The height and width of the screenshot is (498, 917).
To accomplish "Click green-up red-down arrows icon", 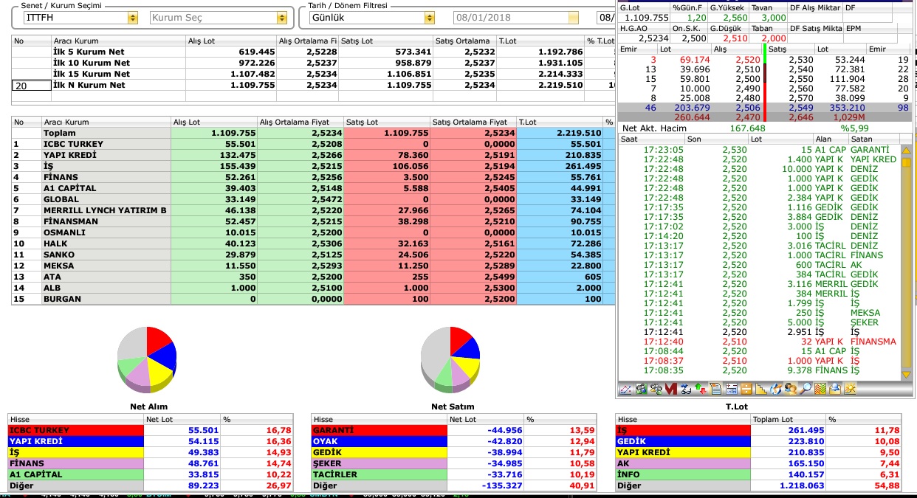I will (701, 389).
